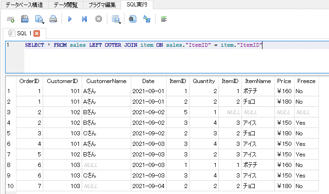Screen dimensions: 329x194
Task: Click the OrderID column header
Action: click(29, 81)
